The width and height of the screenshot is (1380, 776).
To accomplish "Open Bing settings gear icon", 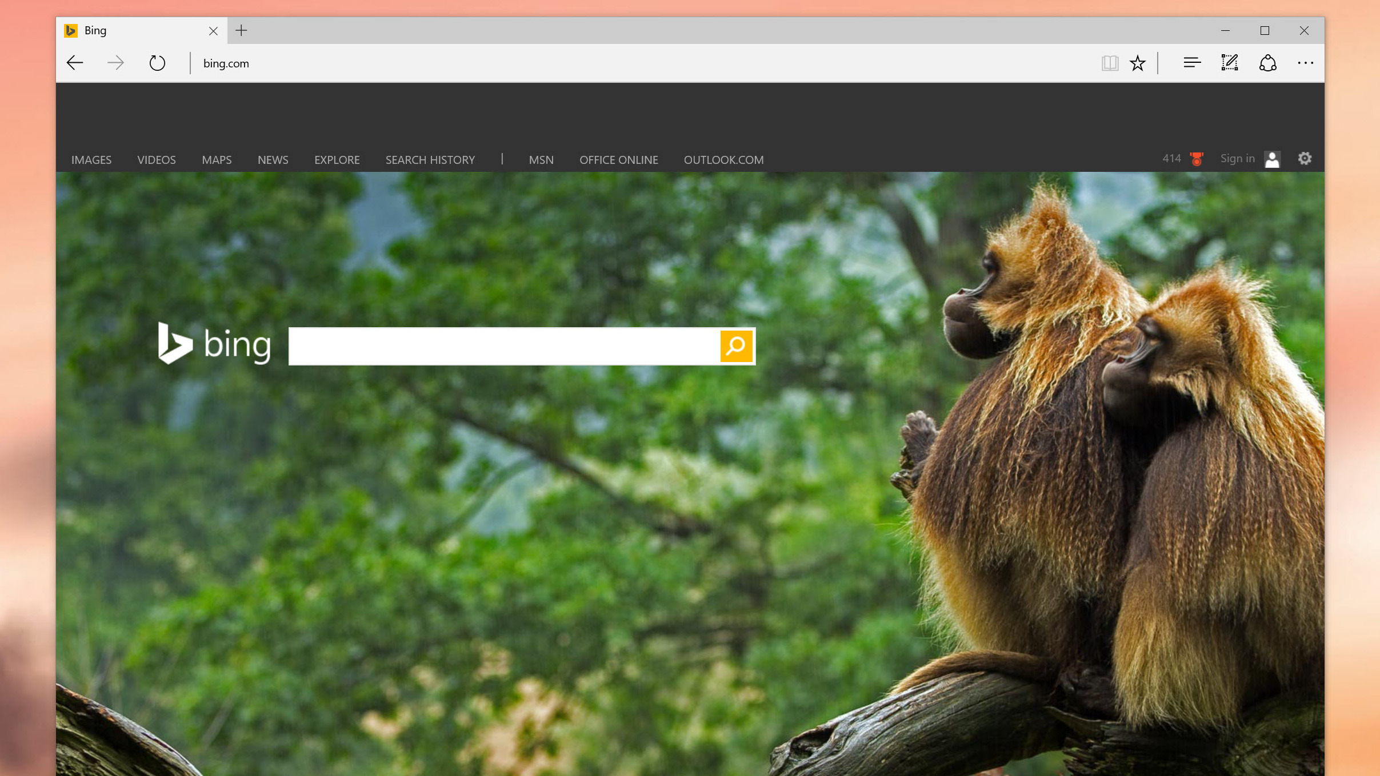I will pos(1305,158).
